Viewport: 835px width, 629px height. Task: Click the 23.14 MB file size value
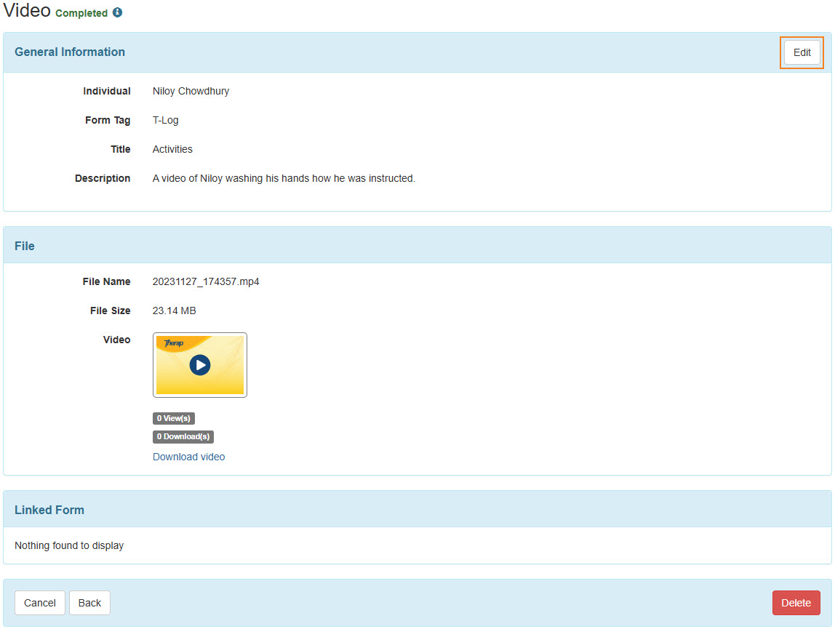coord(174,311)
